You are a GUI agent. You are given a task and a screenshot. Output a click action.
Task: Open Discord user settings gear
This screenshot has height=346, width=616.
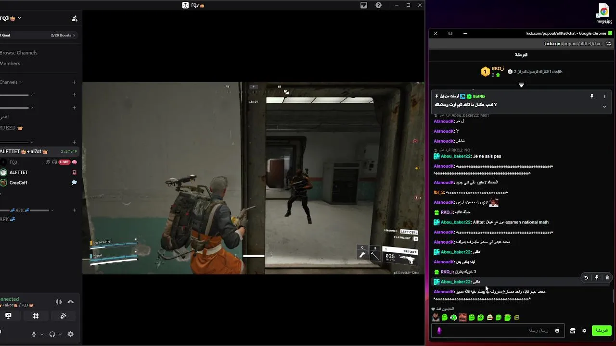coord(71,334)
